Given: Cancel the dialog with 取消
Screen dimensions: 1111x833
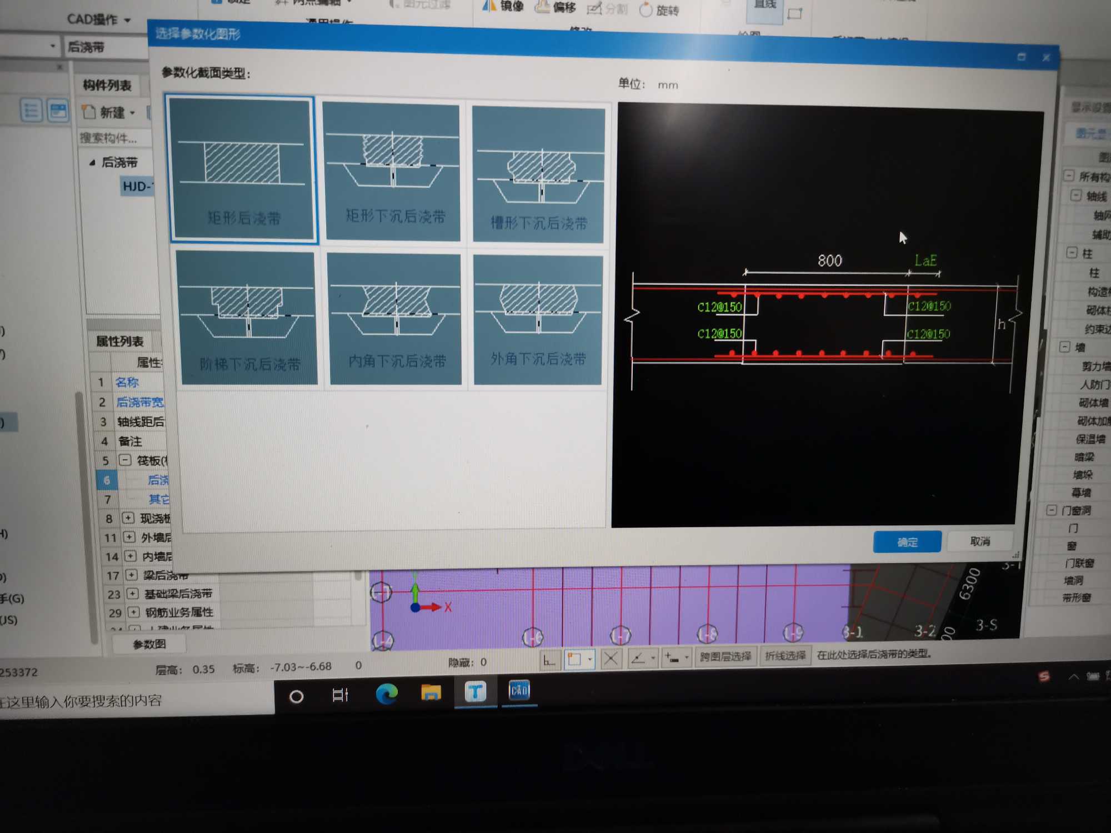Looking at the screenshot, I should (x=979, y=541).
